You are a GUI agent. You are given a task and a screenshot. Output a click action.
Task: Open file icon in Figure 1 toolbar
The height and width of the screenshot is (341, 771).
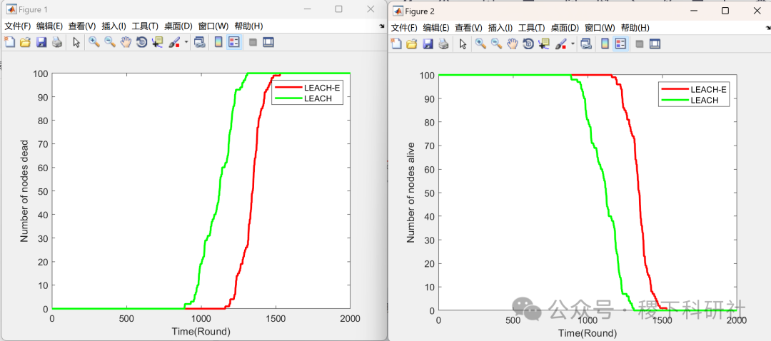pos(26,42)
